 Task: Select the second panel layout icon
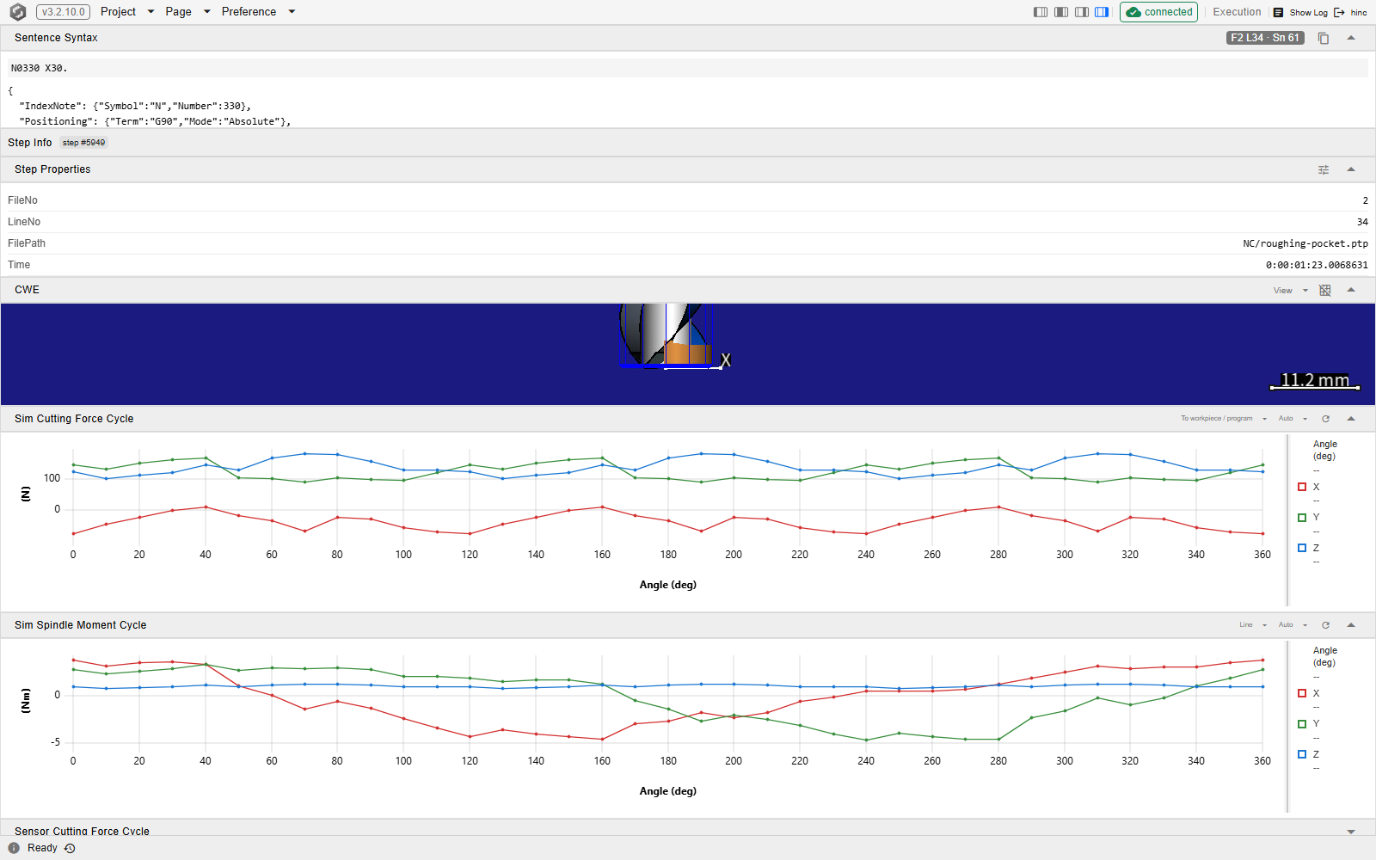coord(1061,12)
